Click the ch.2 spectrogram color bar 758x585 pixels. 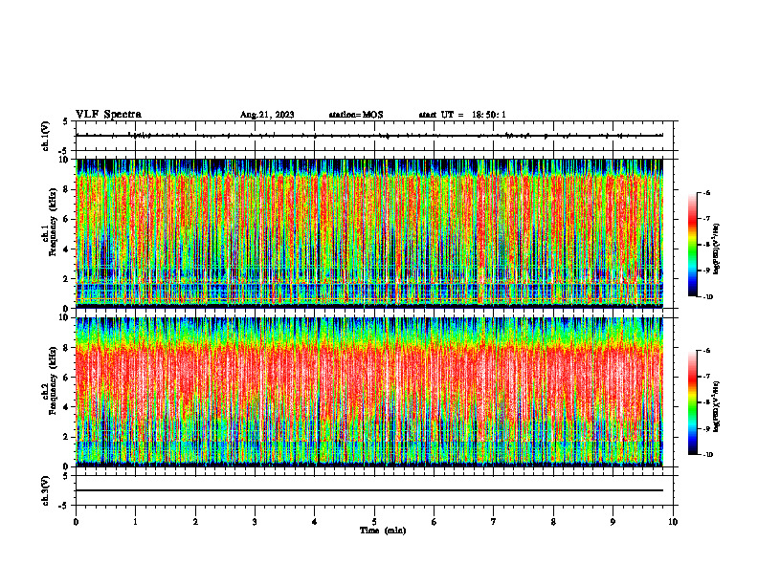(693, 402)
